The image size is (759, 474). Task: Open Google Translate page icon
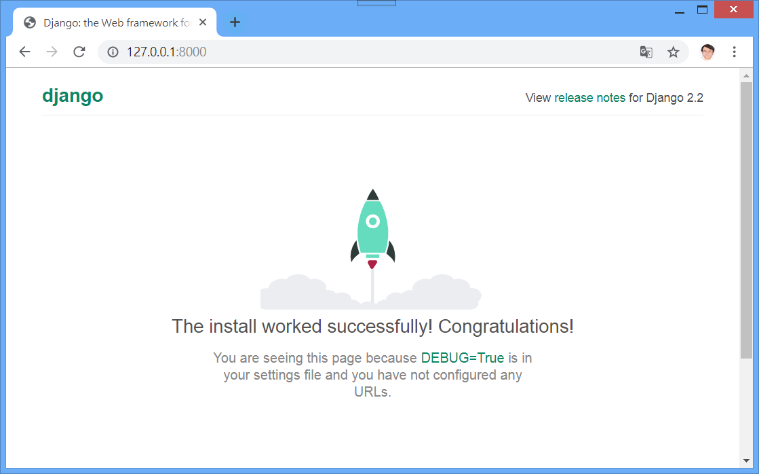(646, 52)
